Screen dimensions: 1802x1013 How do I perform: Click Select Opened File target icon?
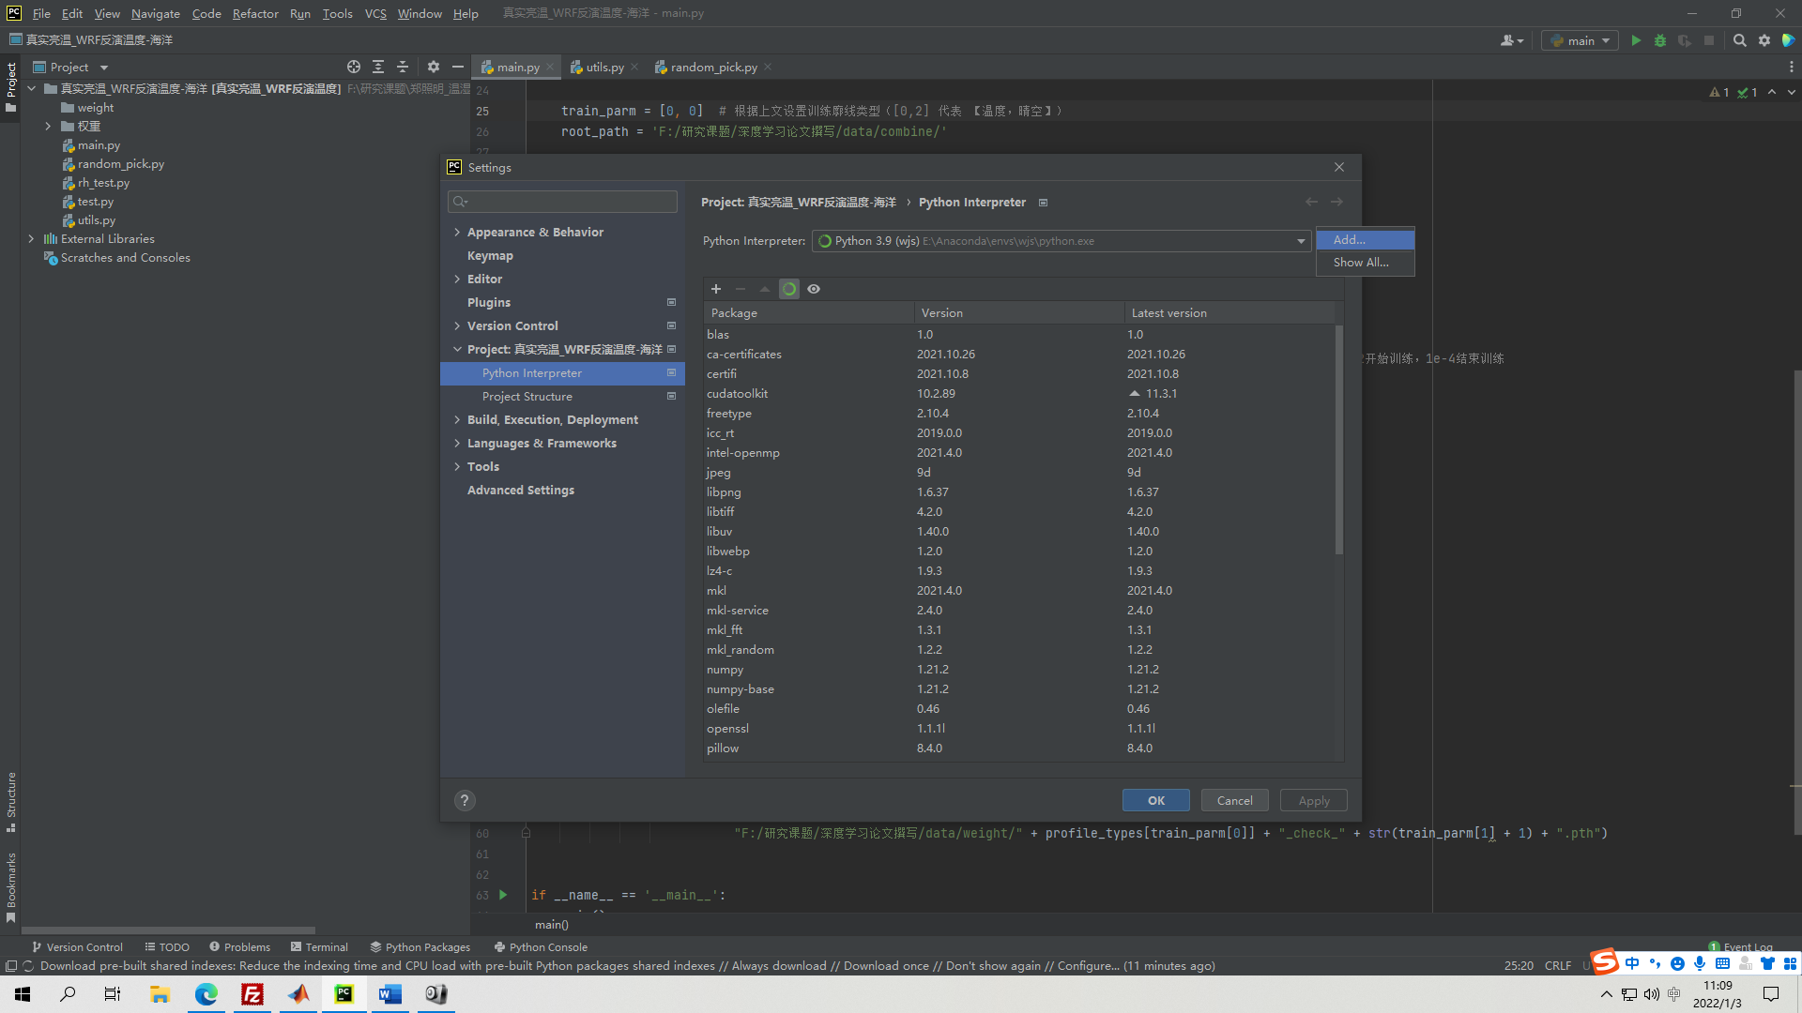coord(354,67)
